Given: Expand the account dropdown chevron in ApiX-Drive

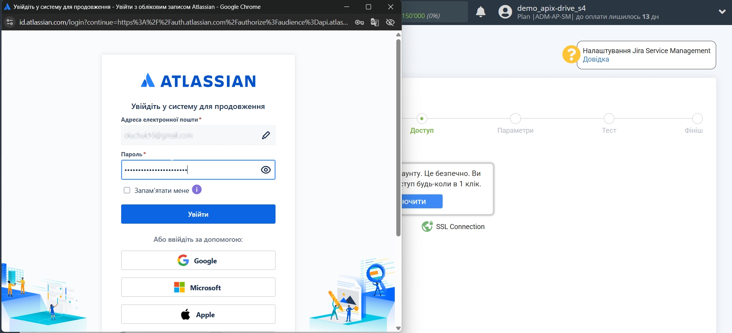Looking at the screenshot, I should tap(722, 12).
